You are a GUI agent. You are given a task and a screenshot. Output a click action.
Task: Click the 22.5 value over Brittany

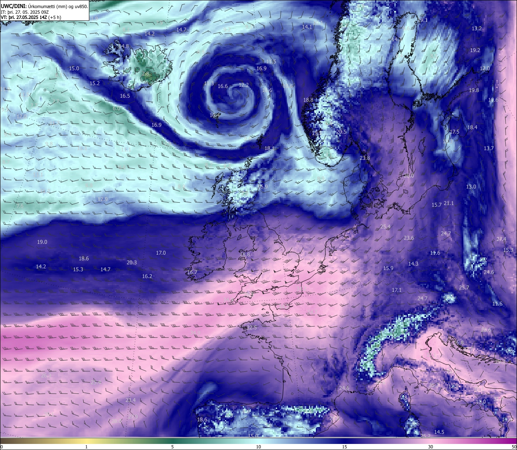click(252, 328)
